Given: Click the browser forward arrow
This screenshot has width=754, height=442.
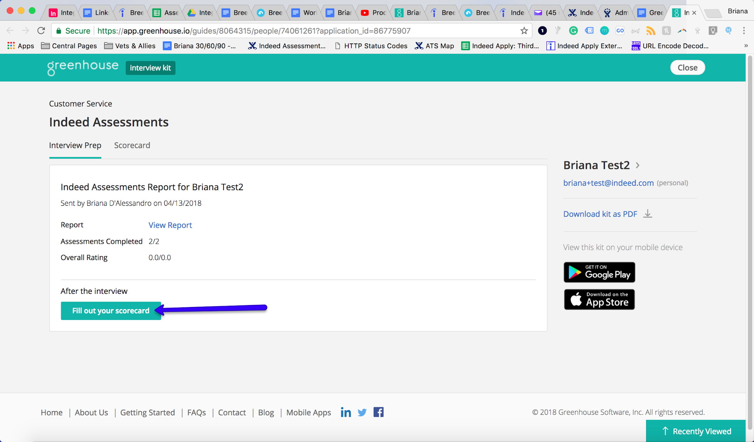Looking at the screenshot, I should tap(26, 31).
